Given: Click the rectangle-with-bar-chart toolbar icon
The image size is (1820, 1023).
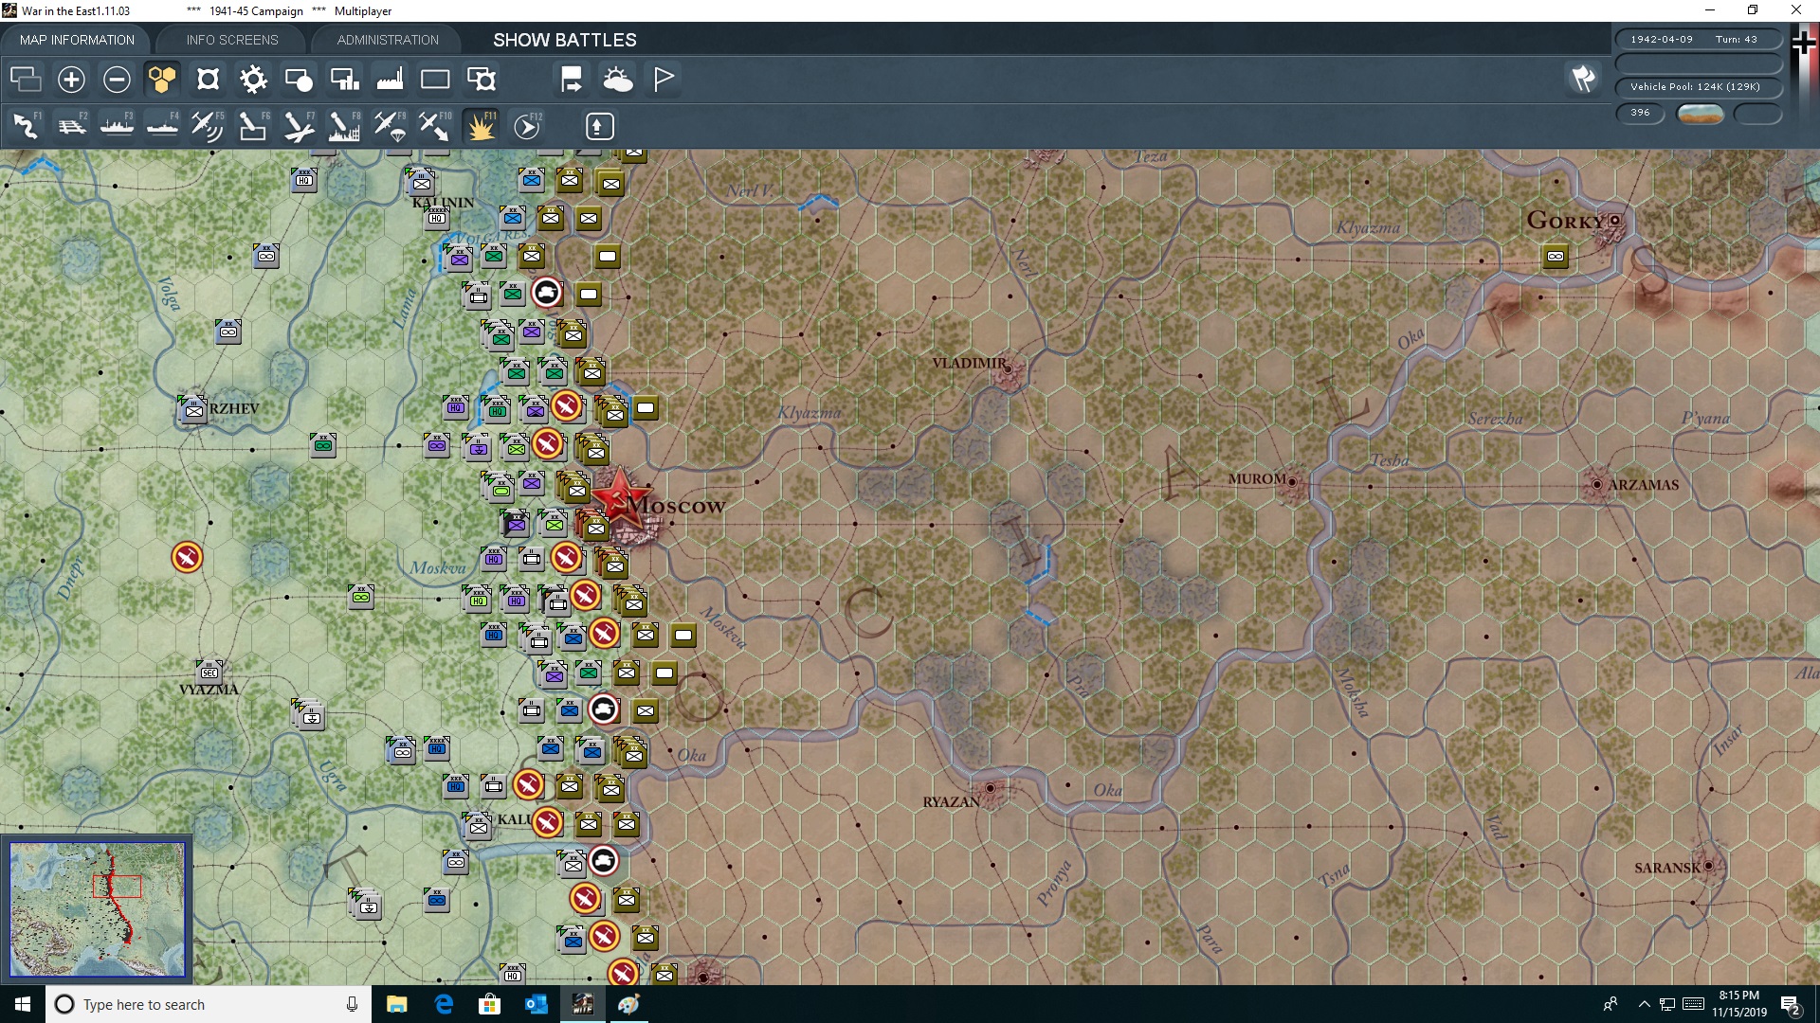Looking at the screenshot, I should click(x=344, y=80).
